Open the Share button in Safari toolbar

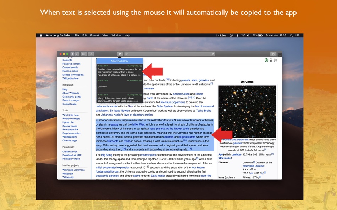(x=273, y=54)
